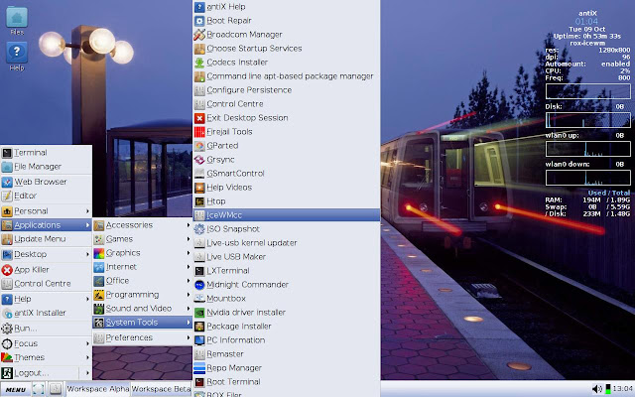This screenshot has height=397, width=635.
Task: Open the Graphics submenu
Action: click(x=142, y=253)
